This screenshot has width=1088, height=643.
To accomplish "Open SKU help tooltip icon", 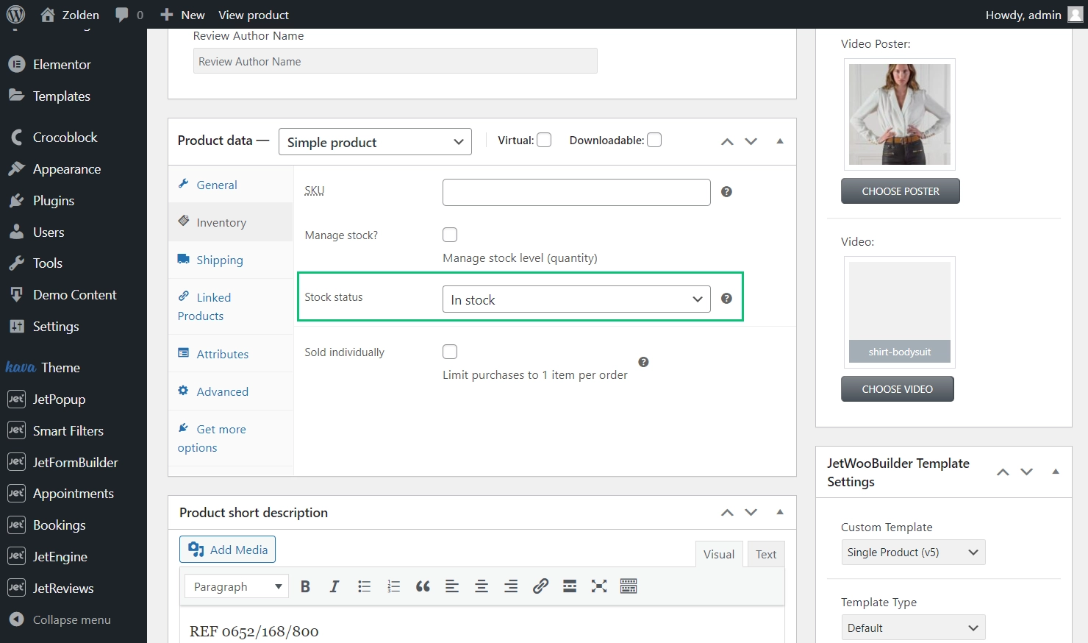I will point(726,192).
